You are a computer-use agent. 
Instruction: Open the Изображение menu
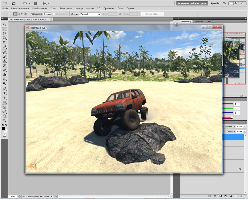pyautogui.click(x=40, y=9)
